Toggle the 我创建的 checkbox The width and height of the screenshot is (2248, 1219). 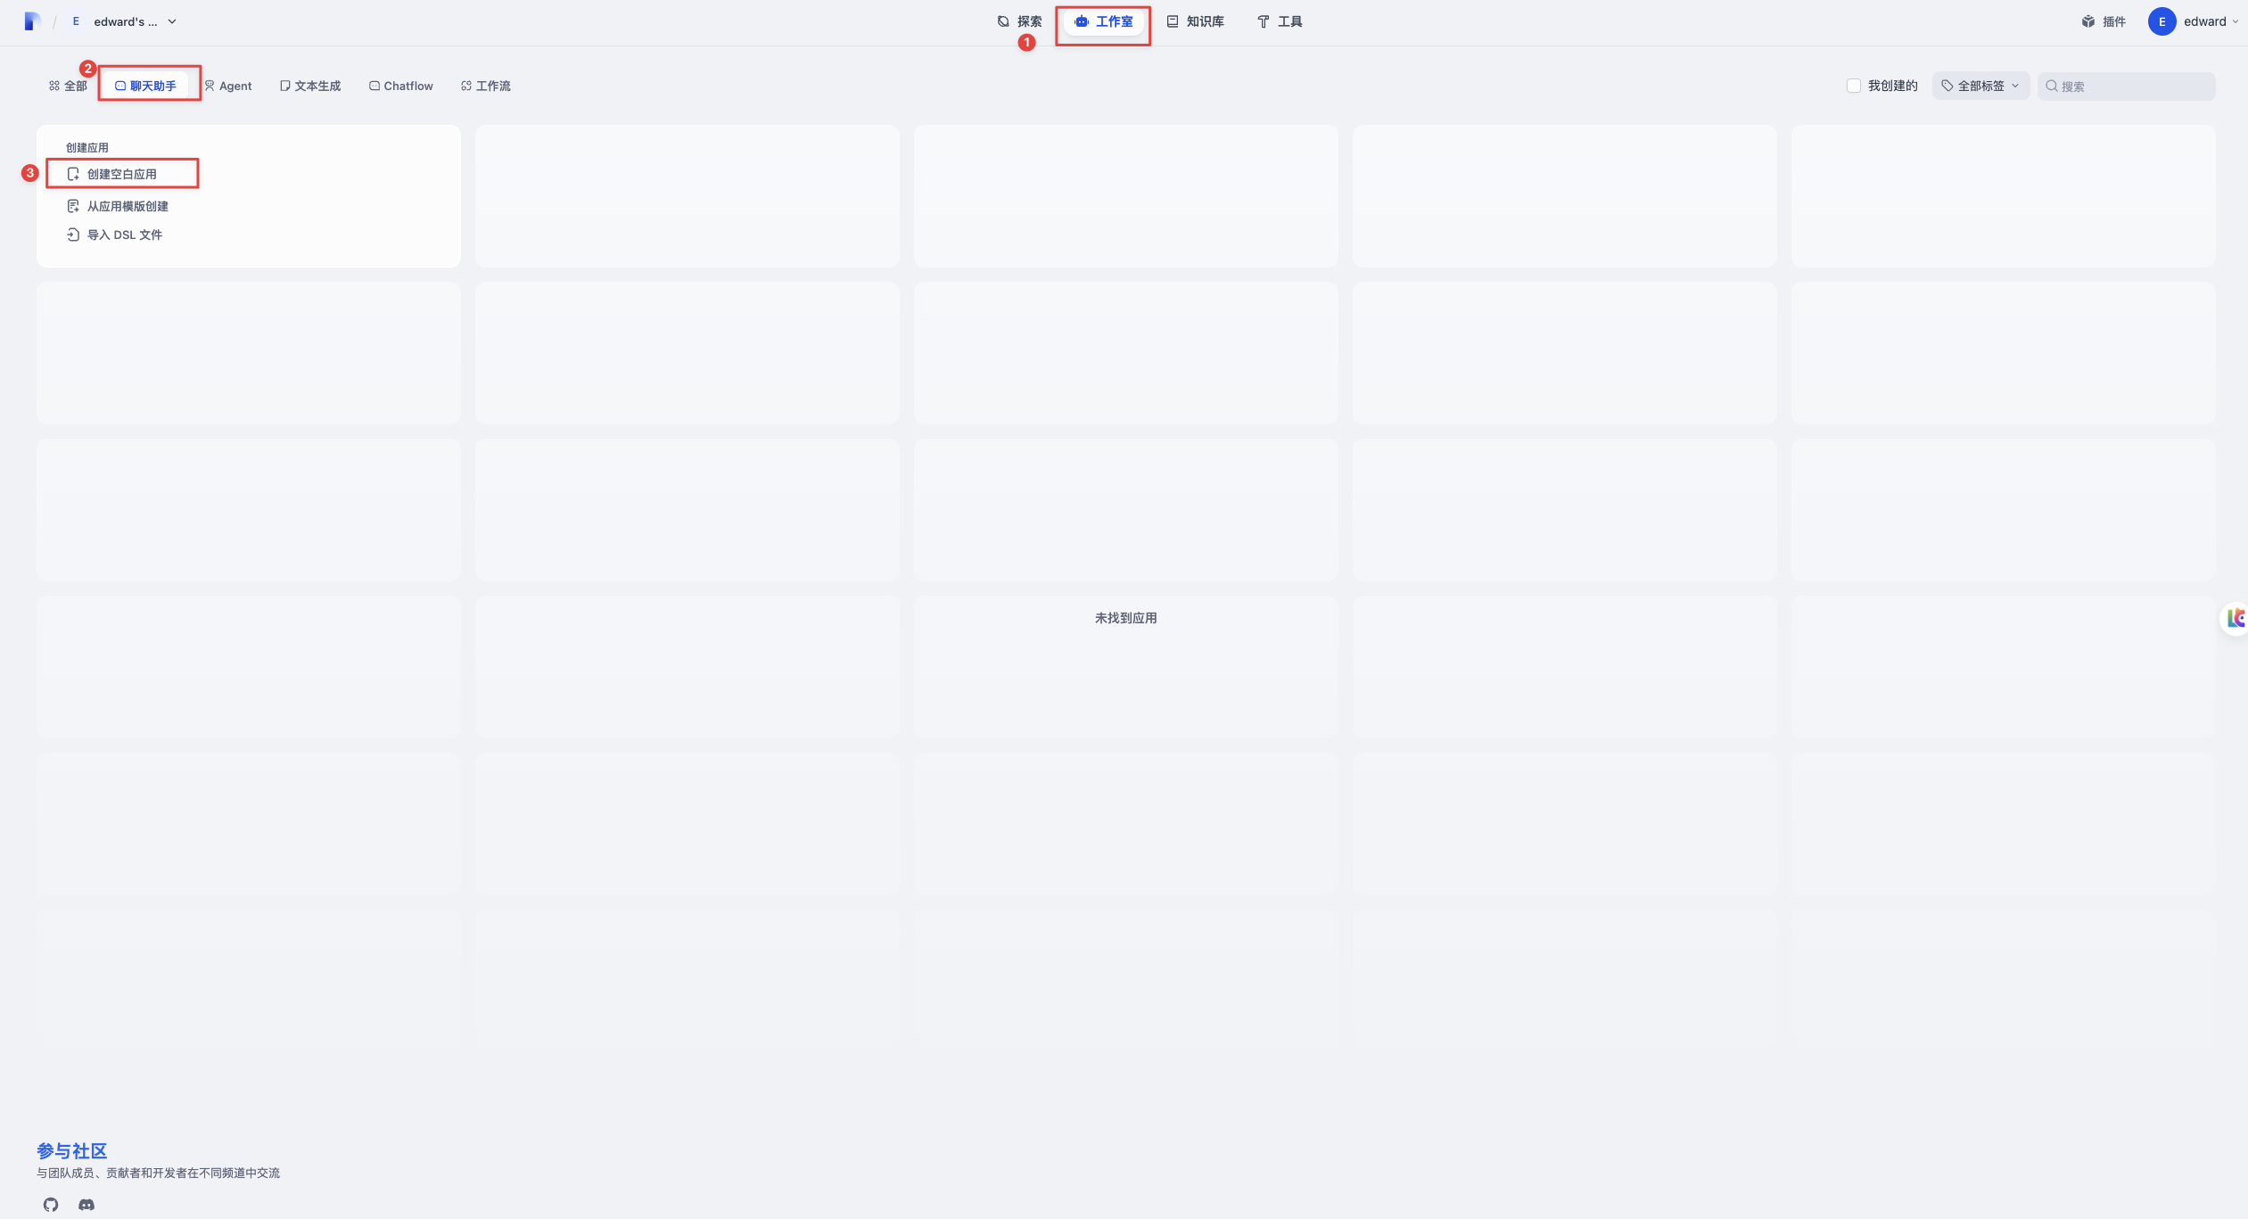point(1854,86)
